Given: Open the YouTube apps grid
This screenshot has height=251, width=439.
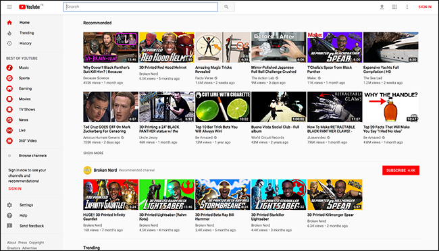Looking at the screenshot, I should pyautogui.click(x=394, y=7).
